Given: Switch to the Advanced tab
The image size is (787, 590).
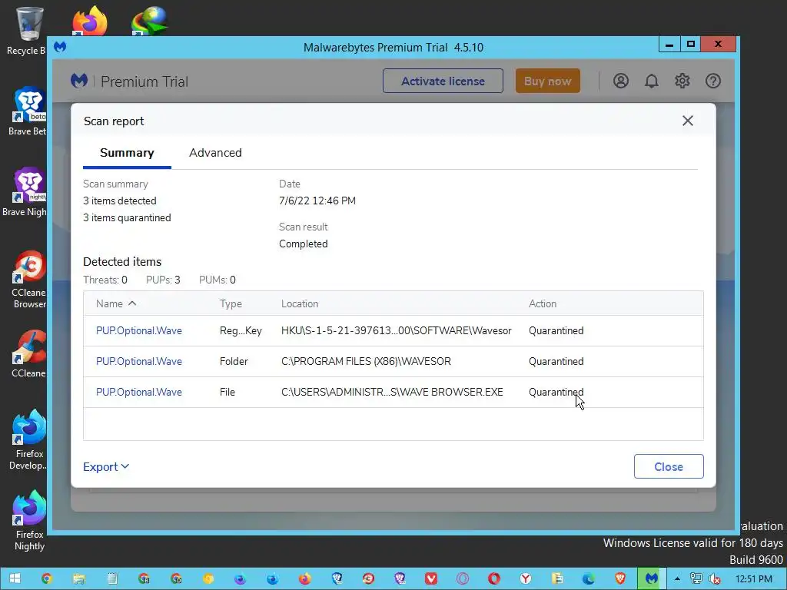Looking at the screenshot, I should [215, 153].
